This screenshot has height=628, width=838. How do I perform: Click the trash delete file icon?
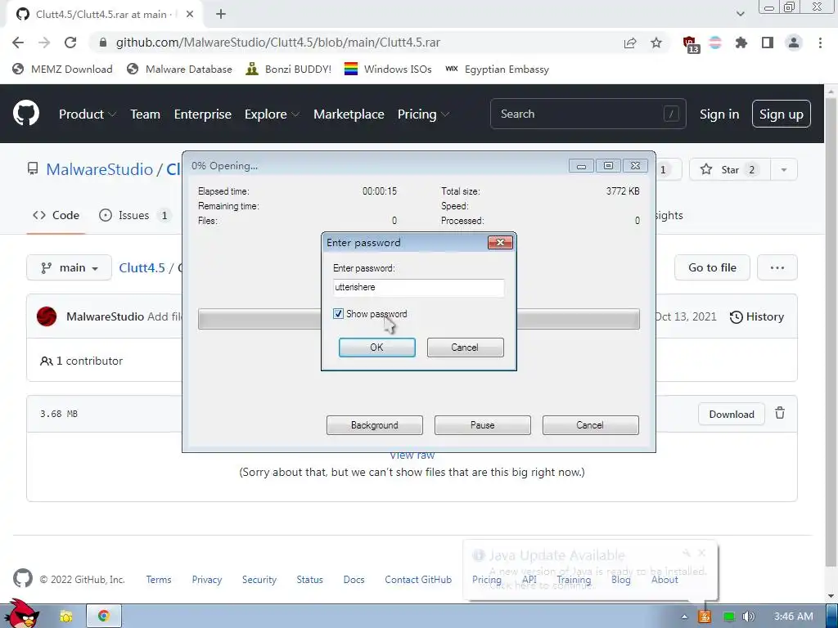click(x=780, y=413)
